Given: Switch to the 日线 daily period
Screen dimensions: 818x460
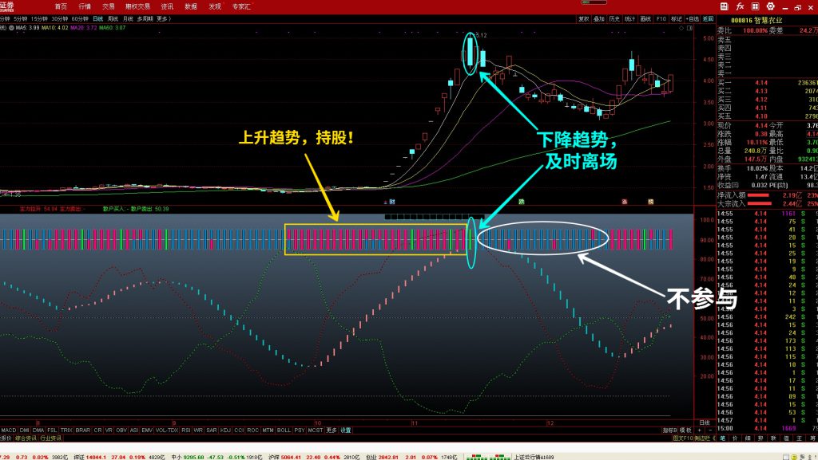Looking at the screenshot, I should point(97,18).
